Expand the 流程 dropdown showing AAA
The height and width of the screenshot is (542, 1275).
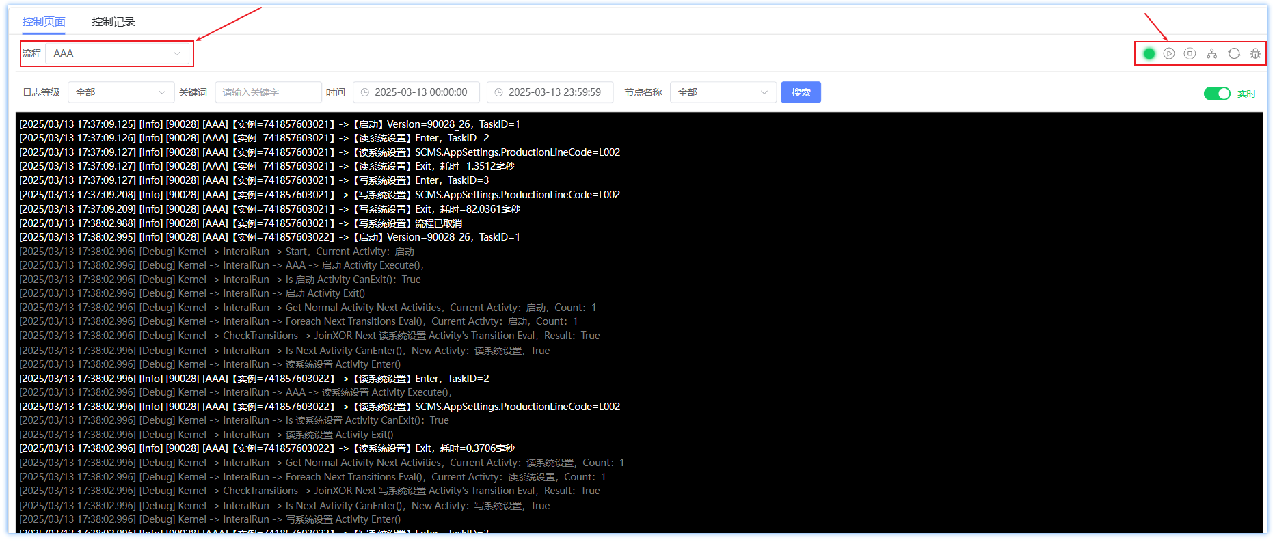coord(117,53)
